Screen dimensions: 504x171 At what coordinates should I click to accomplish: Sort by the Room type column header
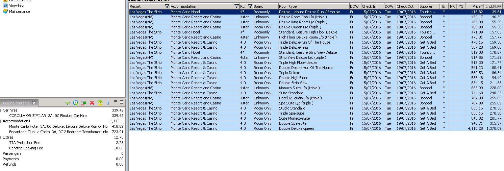tap(314, 6)
